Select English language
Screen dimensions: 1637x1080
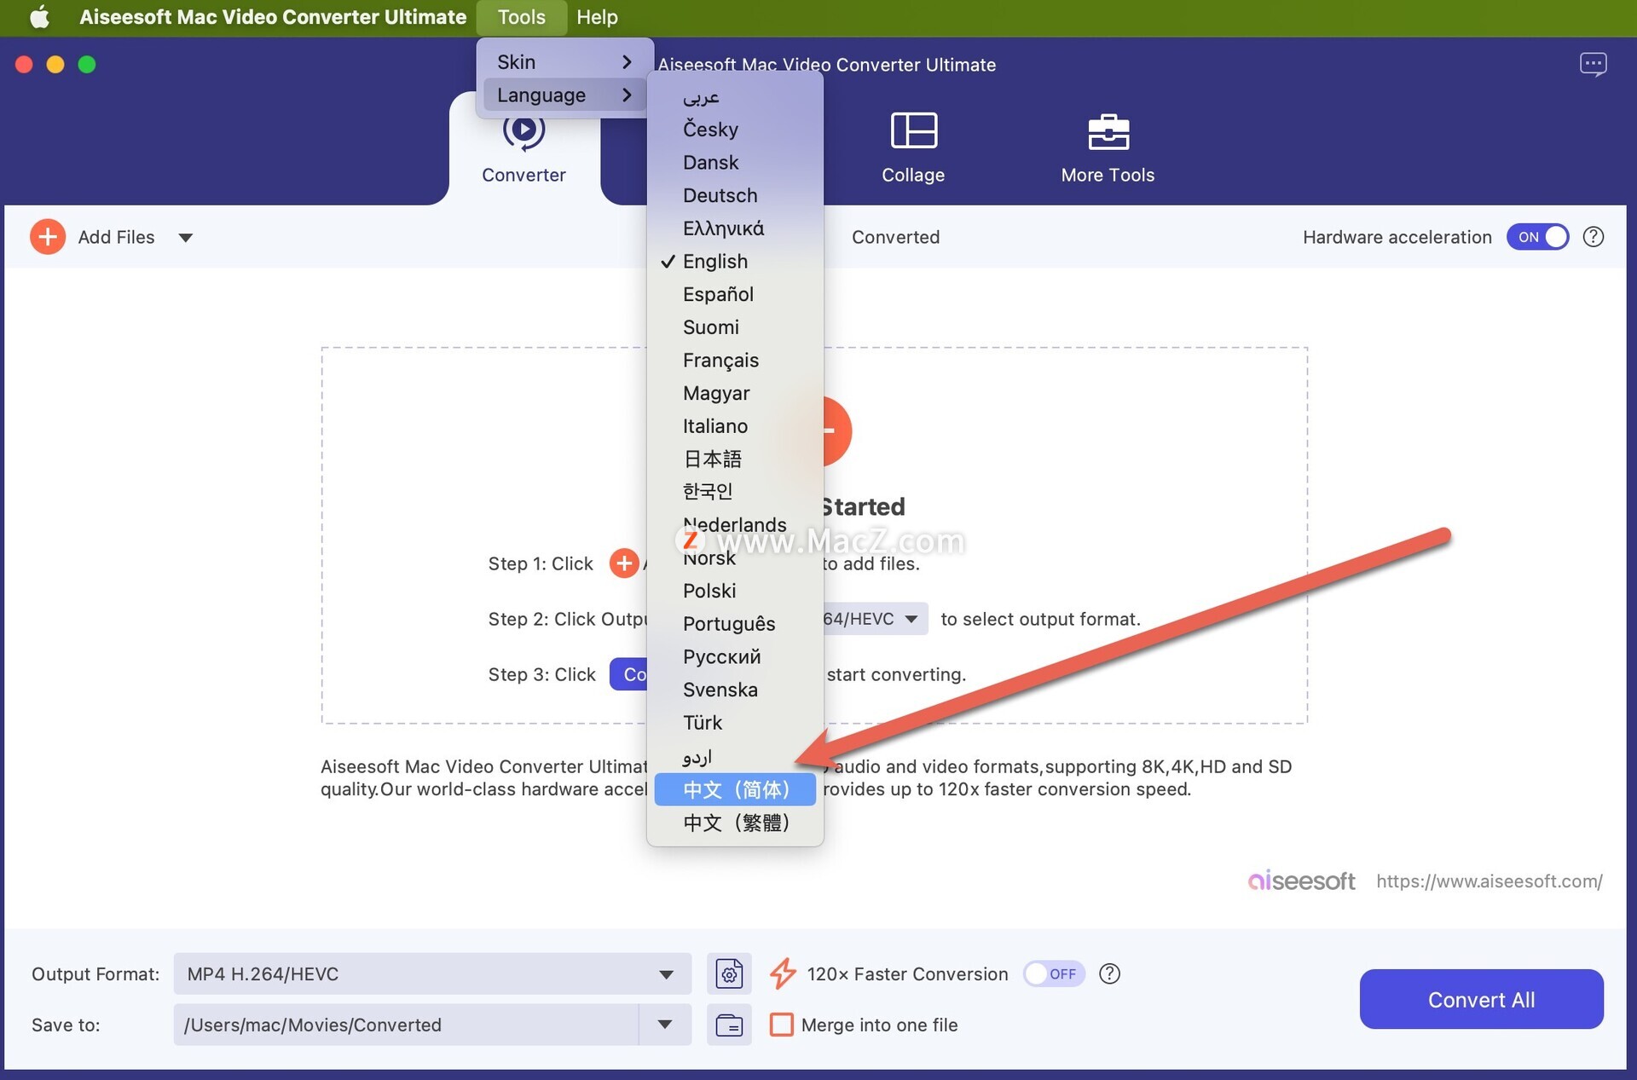click(x=735, y=261)
